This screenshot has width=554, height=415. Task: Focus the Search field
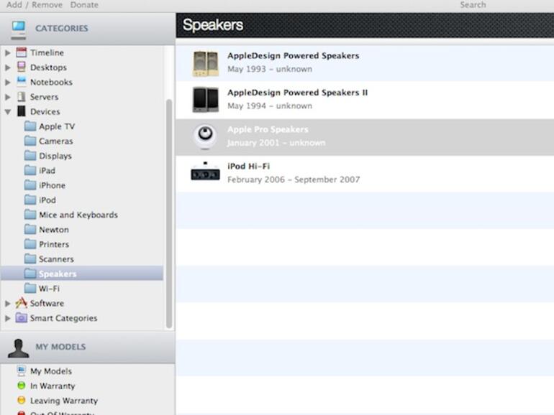tap(473, 4)
